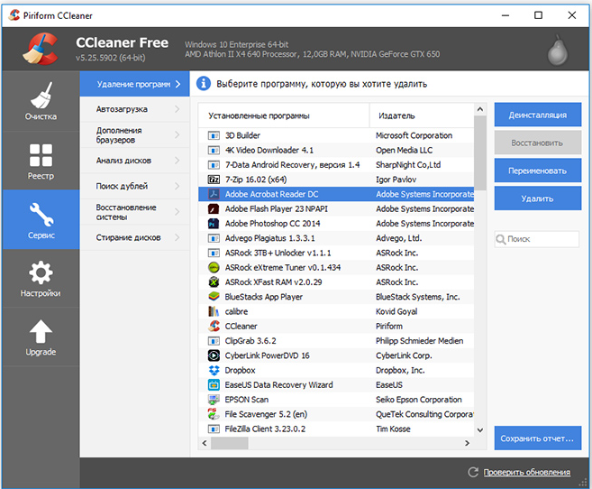Screen dimensions: 592x489
Task: Open the Очистка (cleaner) section
Action: (41, 101)
